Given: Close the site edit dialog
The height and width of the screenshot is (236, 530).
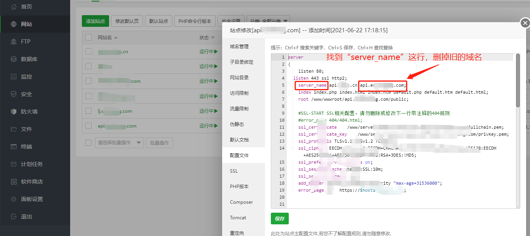Looking at the screenshot, I should (x=525, y=24).
